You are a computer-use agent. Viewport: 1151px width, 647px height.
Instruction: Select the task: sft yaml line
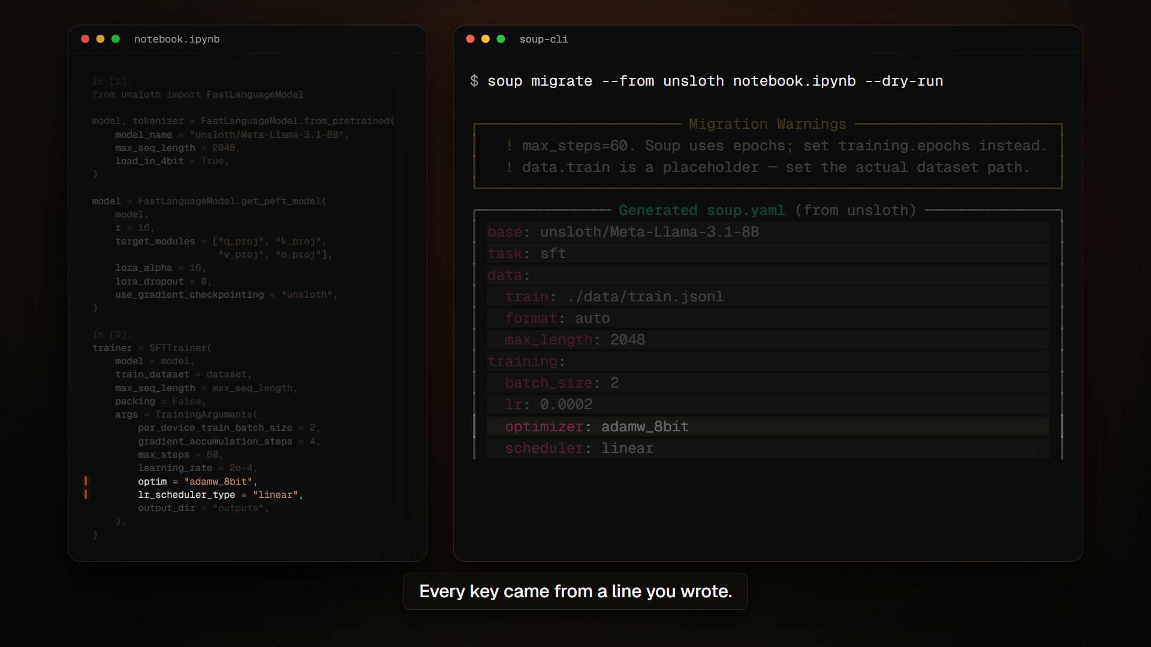point(768,253)
